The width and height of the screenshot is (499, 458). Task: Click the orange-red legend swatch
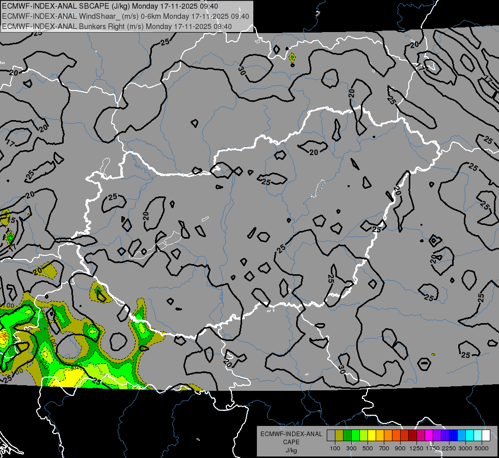tap(397, 435)
